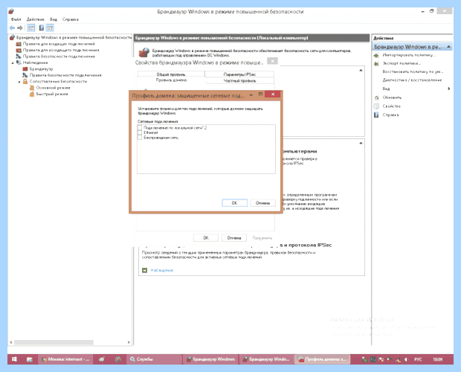461x372 pixels.
Task: Go forward with the toolbar Forward arrow
Action: [x=20, y=28]
